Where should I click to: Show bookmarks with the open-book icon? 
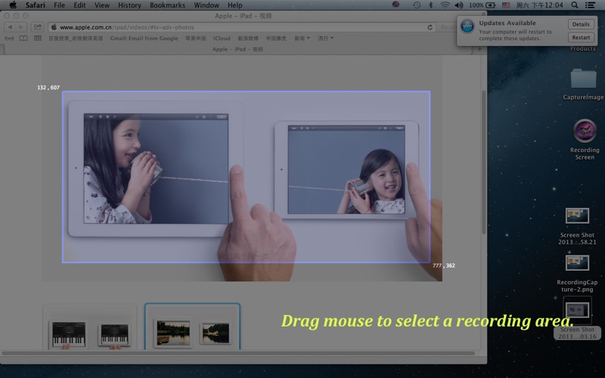(23, 38)
